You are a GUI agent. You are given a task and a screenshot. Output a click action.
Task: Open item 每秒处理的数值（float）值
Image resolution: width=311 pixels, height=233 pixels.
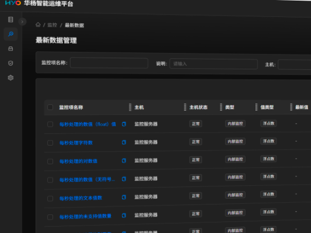point(88,124)
